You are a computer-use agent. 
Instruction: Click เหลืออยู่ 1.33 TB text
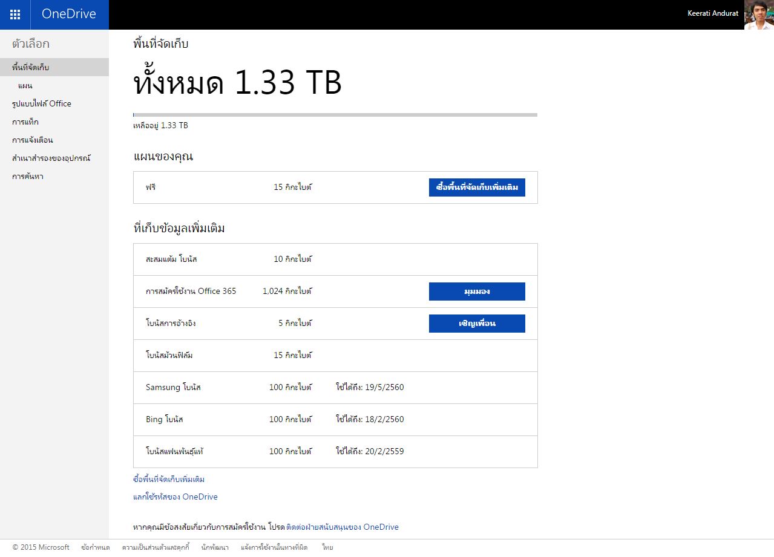[160, 126]
